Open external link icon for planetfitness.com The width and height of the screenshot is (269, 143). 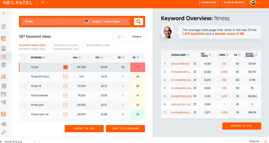pos(195,96)
